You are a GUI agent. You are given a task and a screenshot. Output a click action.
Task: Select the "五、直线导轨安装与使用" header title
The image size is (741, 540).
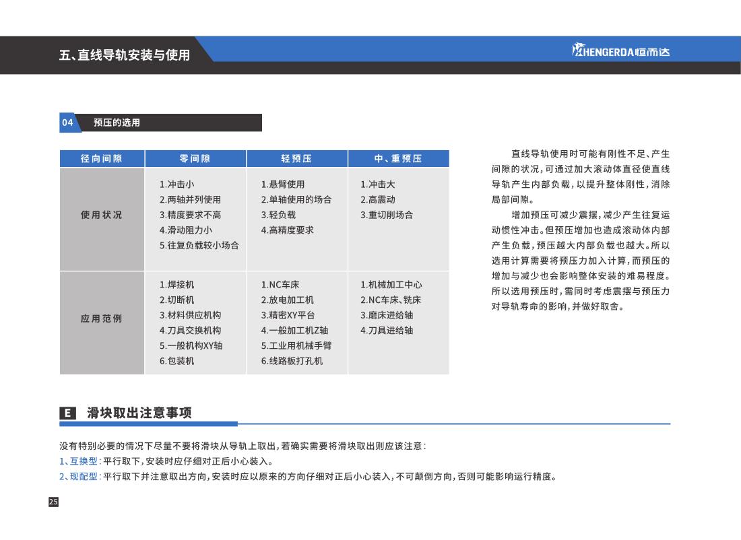pyautogui.click(x=125, y=55)
